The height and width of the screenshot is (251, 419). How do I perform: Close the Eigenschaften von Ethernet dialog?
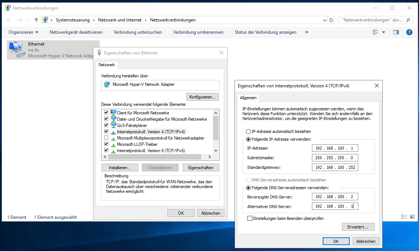click(222, 53)
